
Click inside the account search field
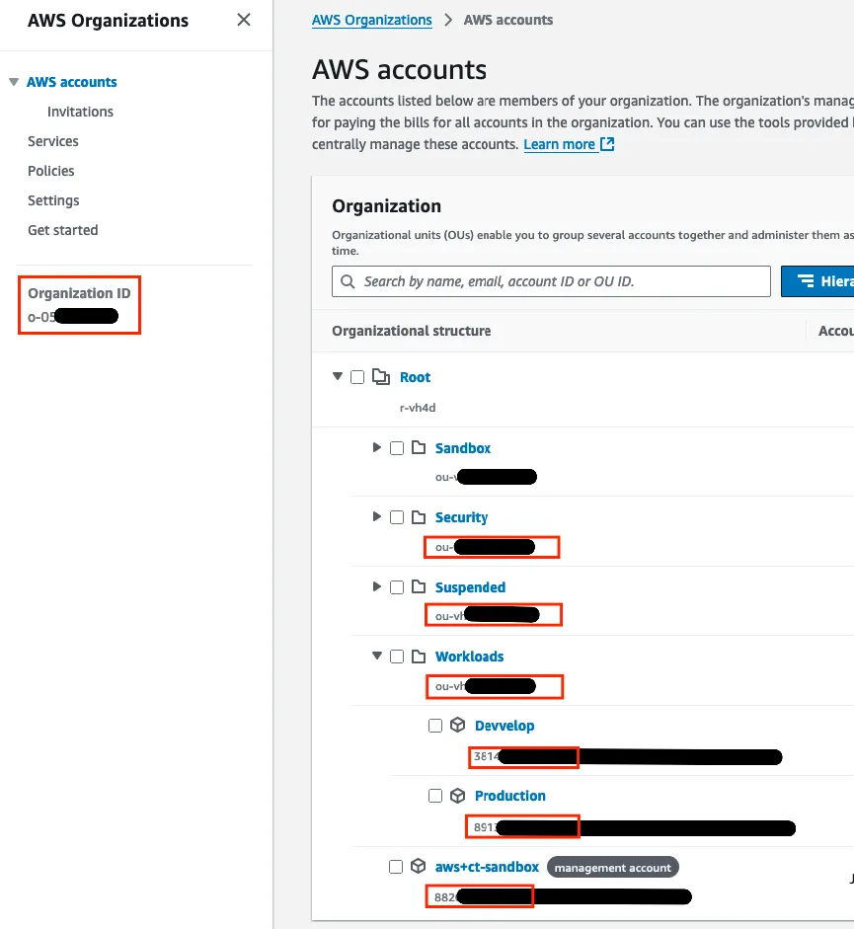tap(551, 280)
